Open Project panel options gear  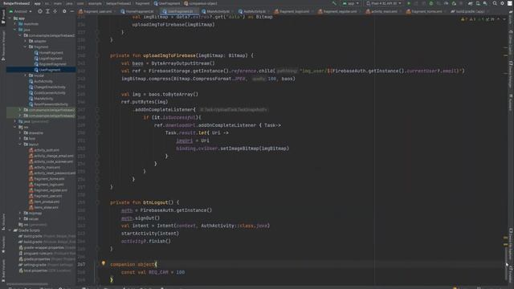tap(64, 11)
